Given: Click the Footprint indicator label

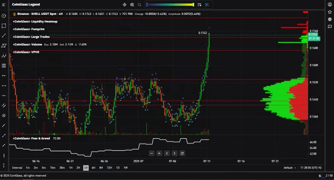Looking at the screenshot, I should coord(29,29).
